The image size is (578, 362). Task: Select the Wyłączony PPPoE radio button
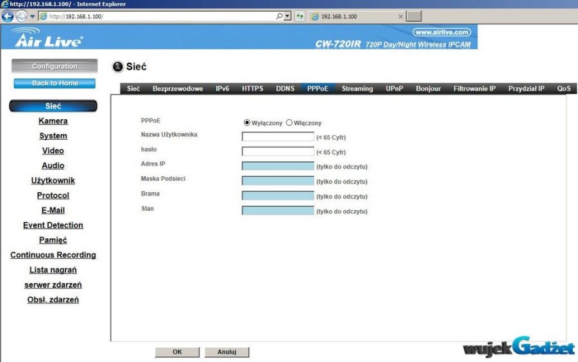(x=247, y=122)
